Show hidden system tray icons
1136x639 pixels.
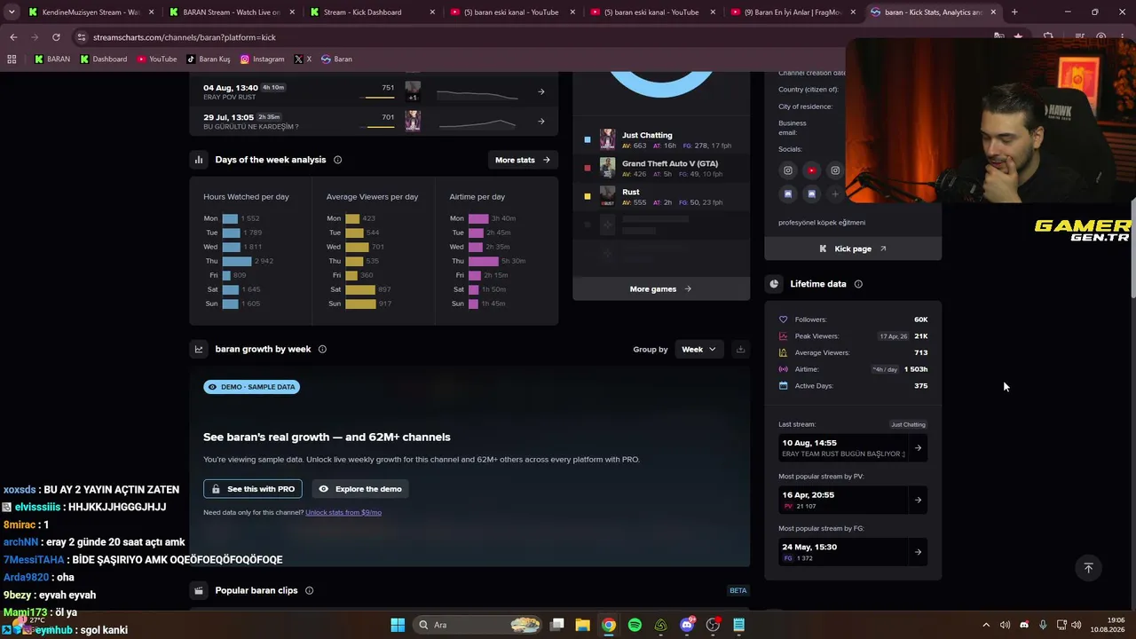985,625
